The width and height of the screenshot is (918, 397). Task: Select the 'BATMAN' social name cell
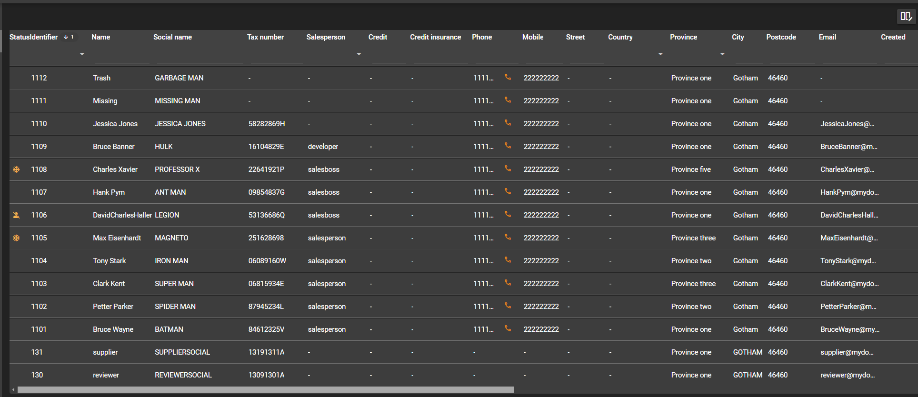[169, 329]
